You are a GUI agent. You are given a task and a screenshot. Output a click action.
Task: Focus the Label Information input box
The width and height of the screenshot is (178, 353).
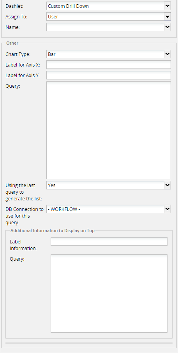click(x=109, y=241)
